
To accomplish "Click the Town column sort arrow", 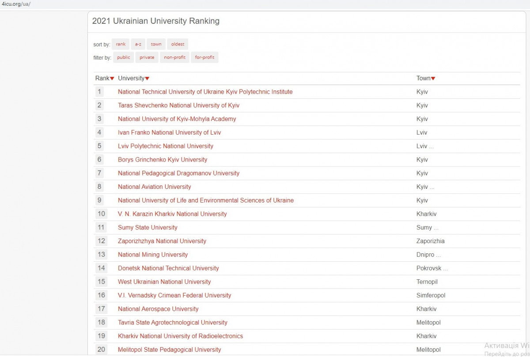I will click(x=433, y=79).
